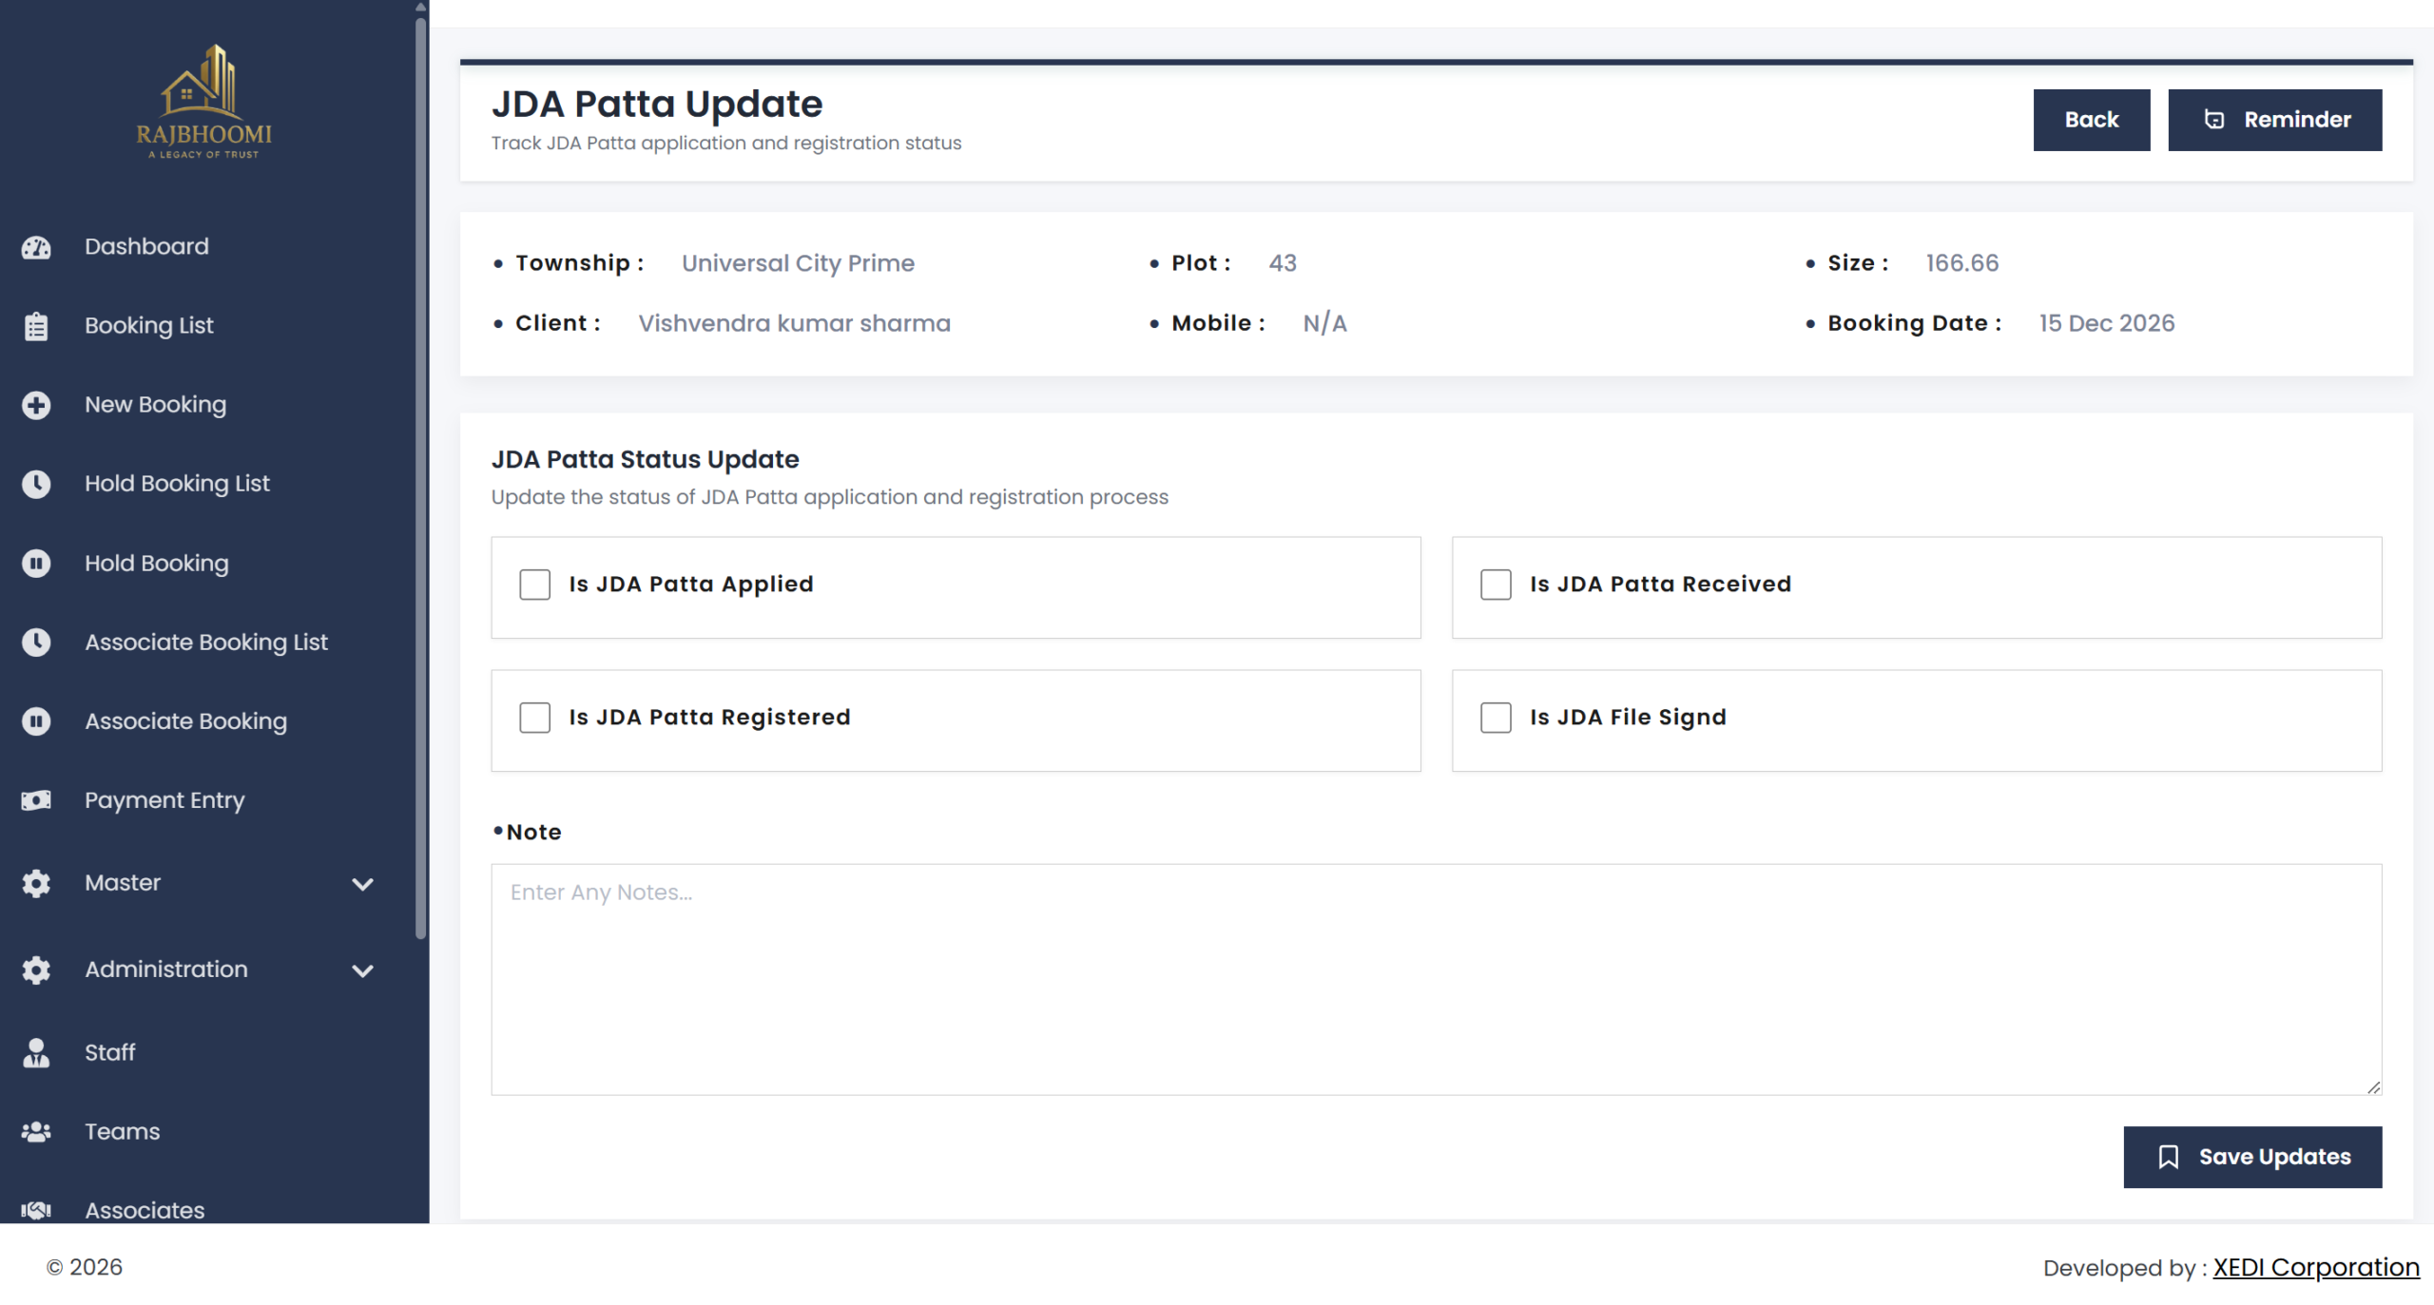This screenshot has height=1305, width=2434.
Task: Click the Save Updates button
Action: point(2252,1157)
